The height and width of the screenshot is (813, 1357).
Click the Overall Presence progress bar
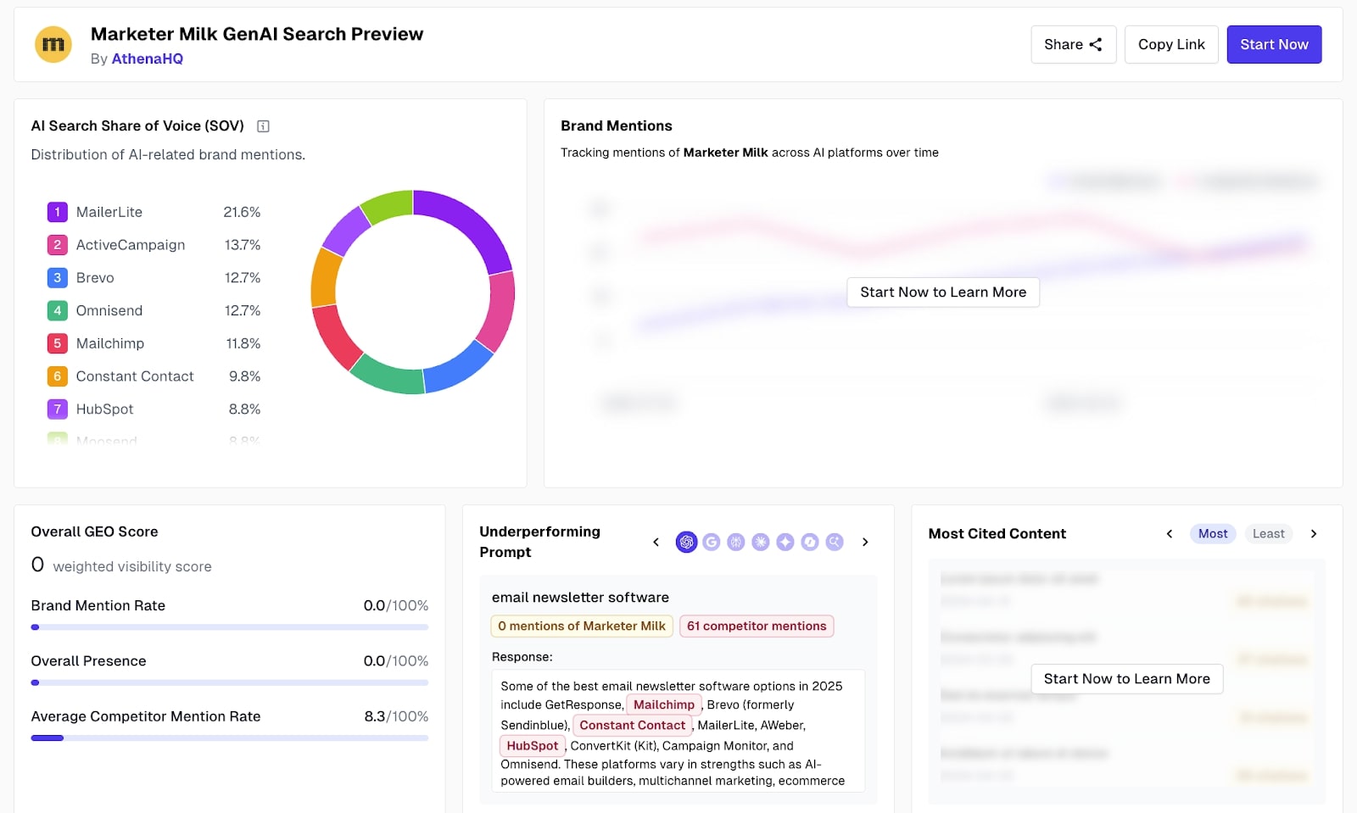pos(229,682)
